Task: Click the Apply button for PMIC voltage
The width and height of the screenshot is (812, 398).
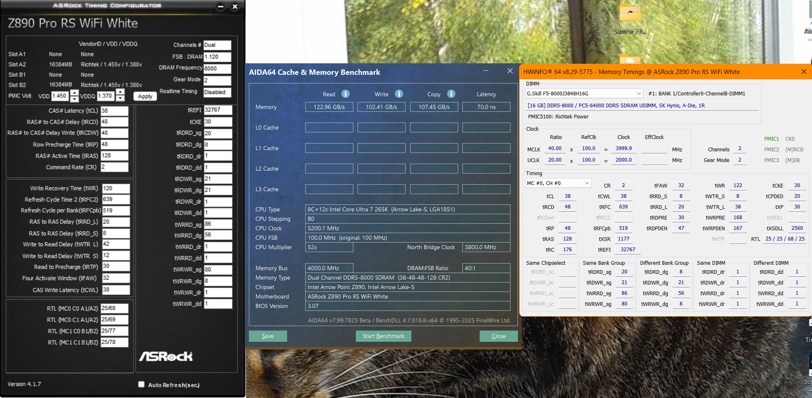Action: pyautogui.click(x=145, y=96)
